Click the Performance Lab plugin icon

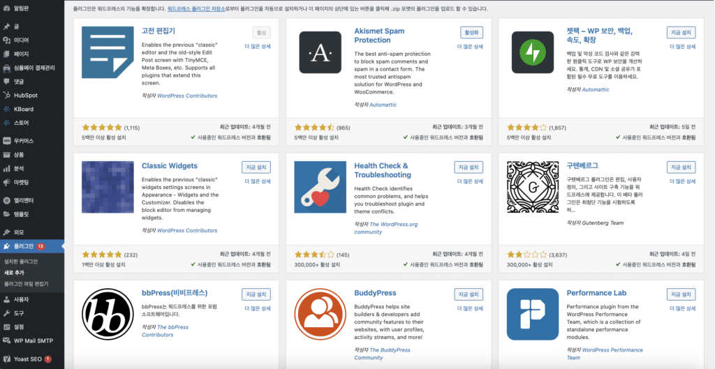[x=533, y=314]
